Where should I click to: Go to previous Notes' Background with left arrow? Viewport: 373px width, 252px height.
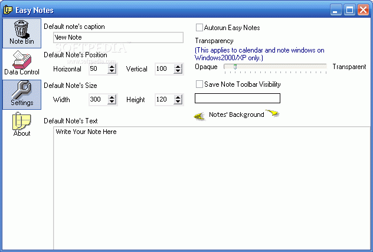coord(199,116)
